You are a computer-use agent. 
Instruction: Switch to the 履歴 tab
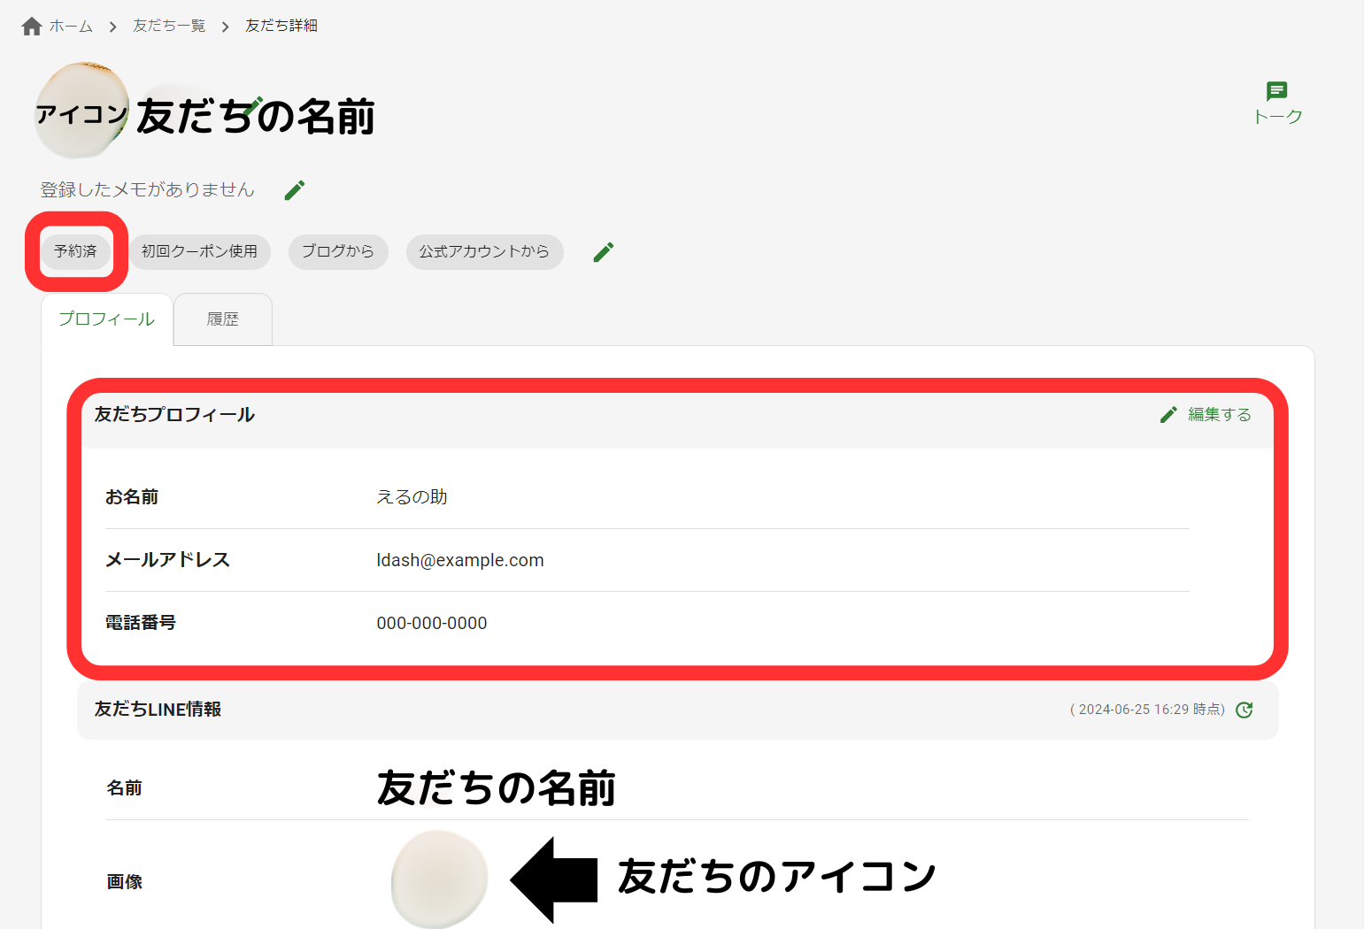point(222,319)
